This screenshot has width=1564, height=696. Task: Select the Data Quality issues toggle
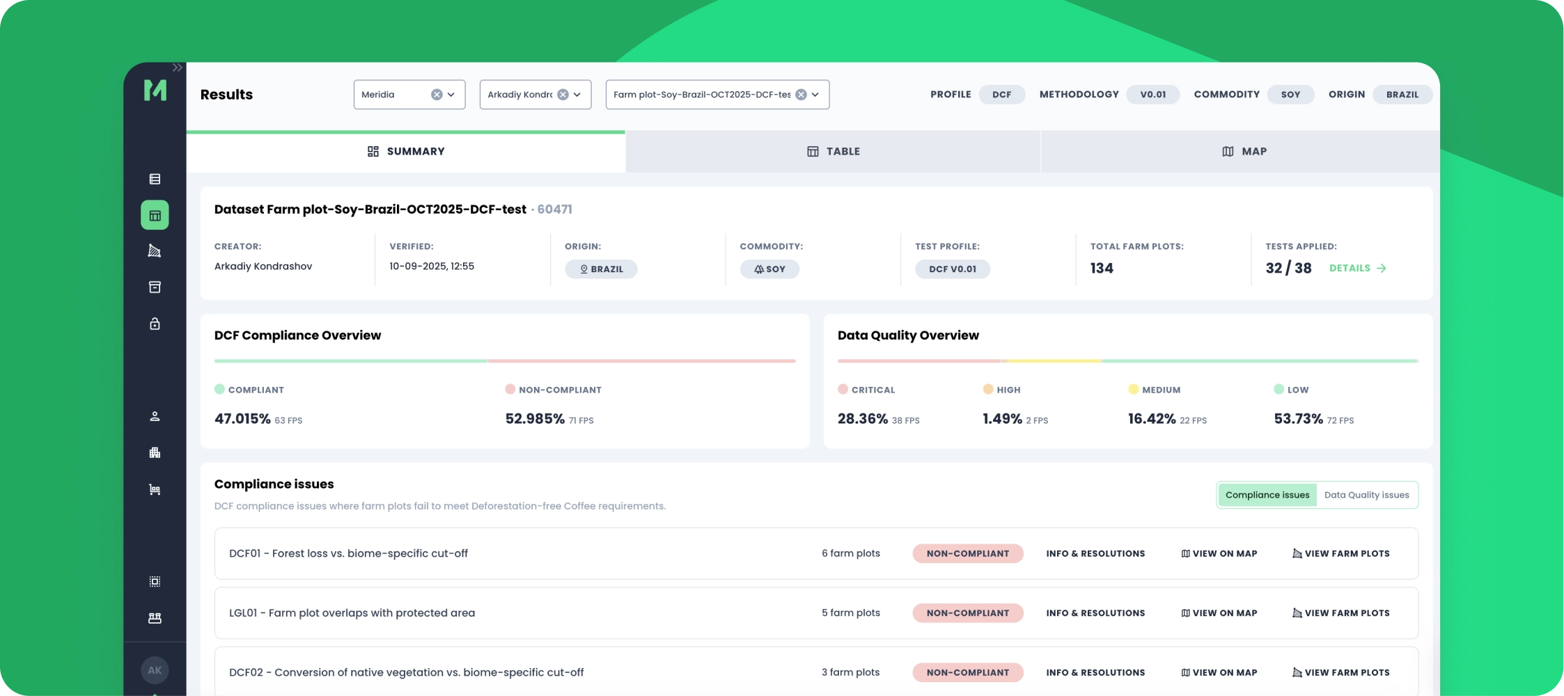1366,495
